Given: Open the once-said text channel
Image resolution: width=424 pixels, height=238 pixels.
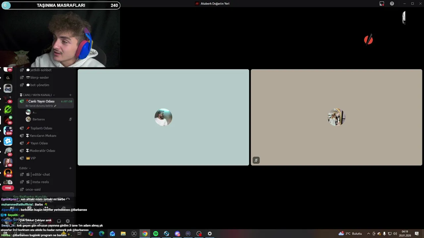Looking at the screenshot, I should [x=46, y=189].
